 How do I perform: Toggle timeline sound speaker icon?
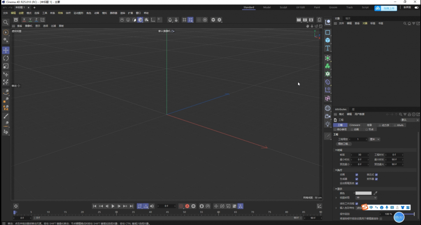[152, 206]
